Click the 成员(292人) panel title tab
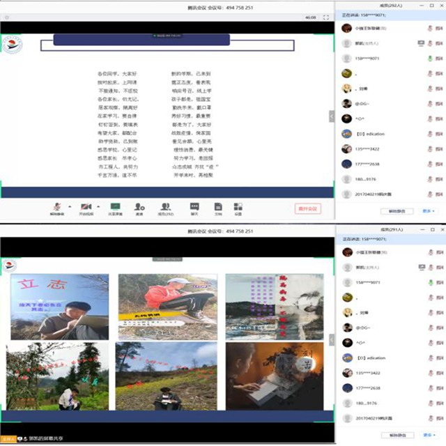Viewport: 446px width, 446px height. click(390, 4)
